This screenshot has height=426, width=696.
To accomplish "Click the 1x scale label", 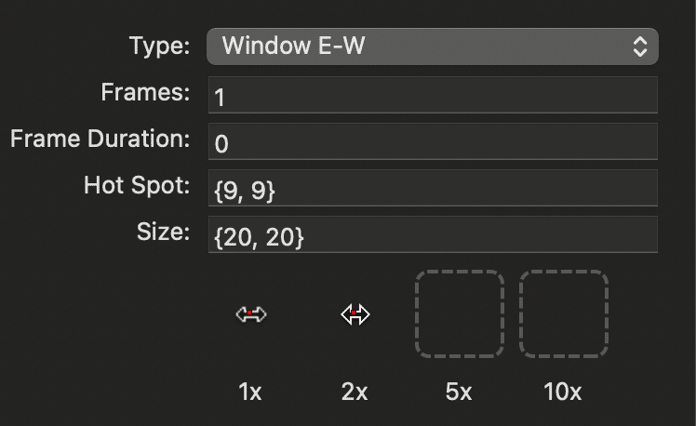I will [x=250, y=392].
